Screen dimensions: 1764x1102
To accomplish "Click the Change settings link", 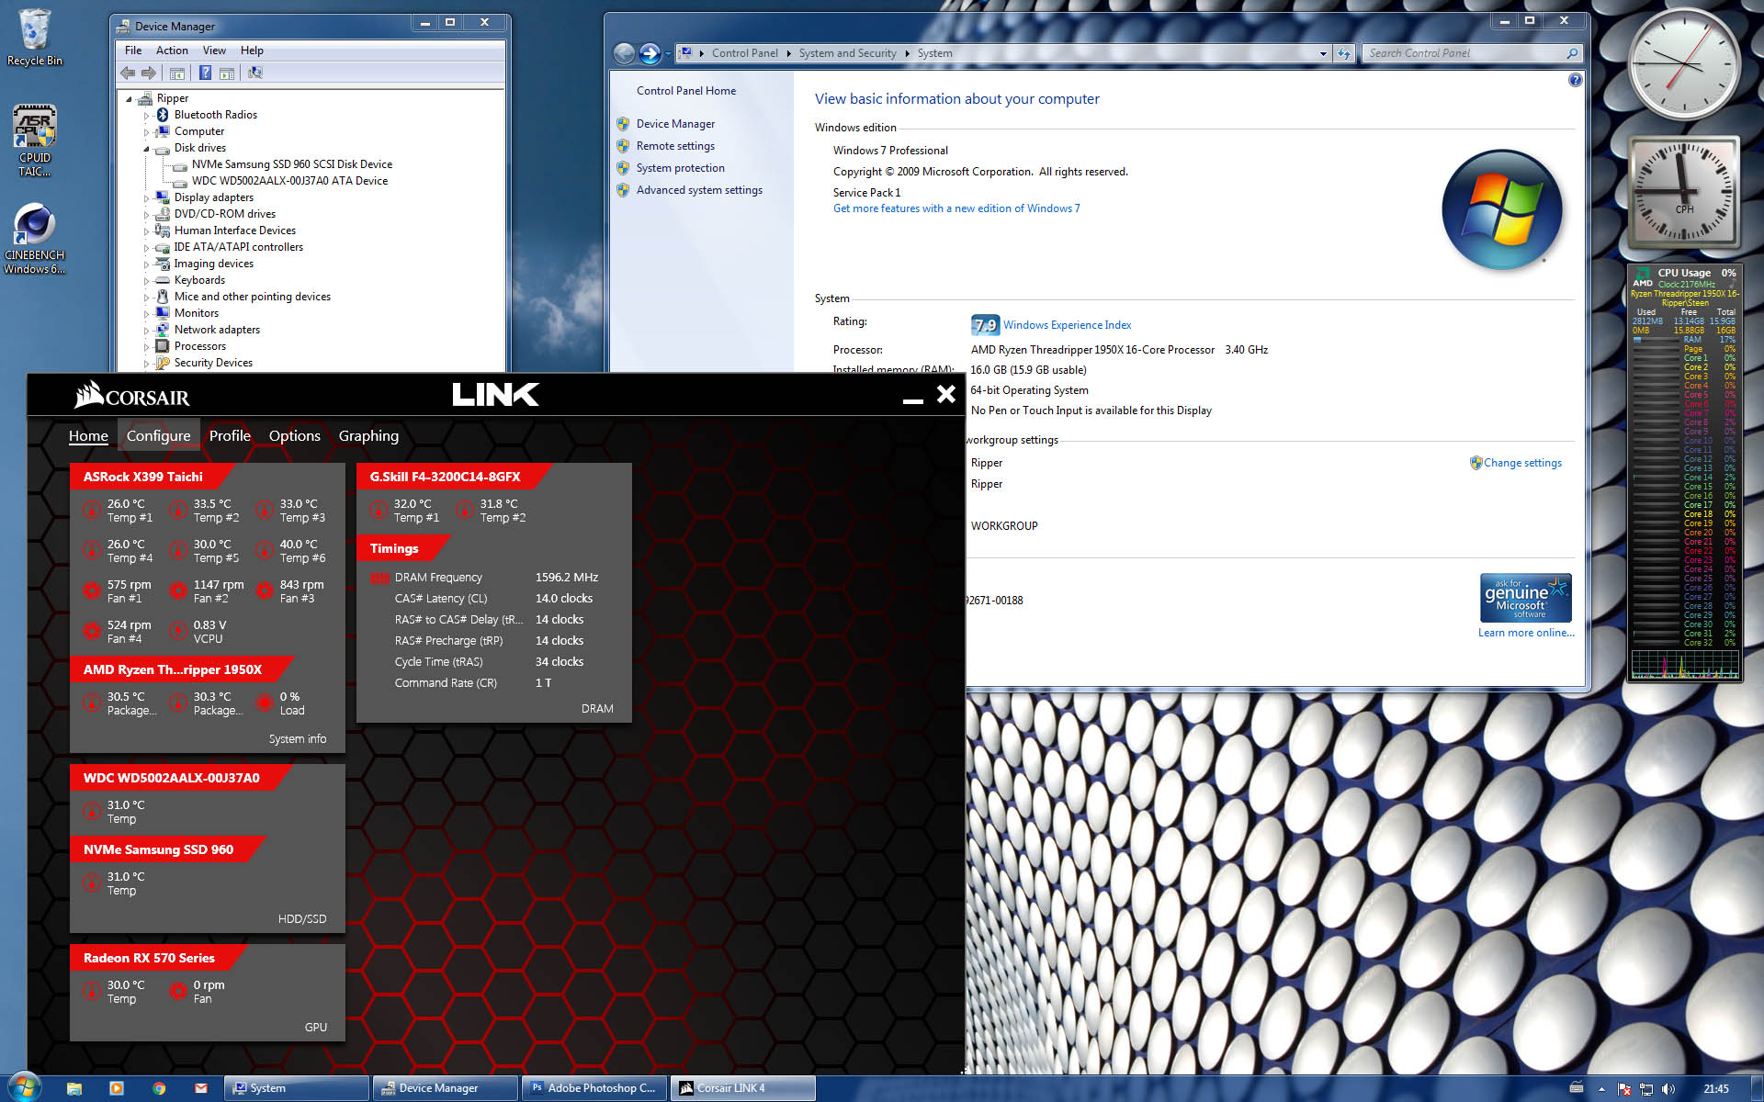I will (x=1522, y=463).
